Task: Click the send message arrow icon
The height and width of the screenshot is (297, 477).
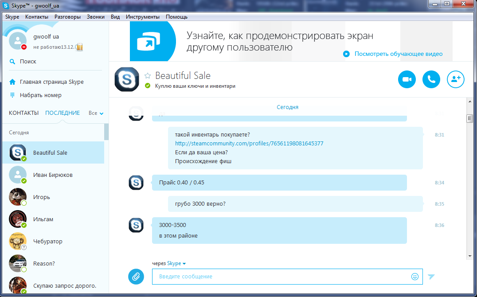Action: 431,277
